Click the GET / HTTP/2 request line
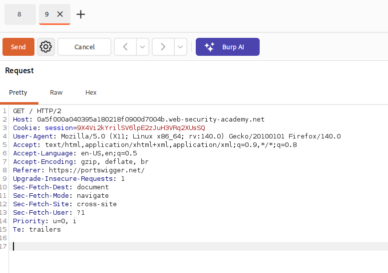Viewport: 388px width, 273px height. coord(37,111)
